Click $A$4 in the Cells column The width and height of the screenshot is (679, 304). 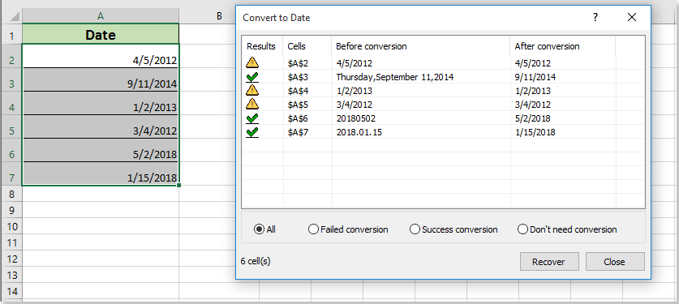pyautogui.click(x=298, y=92)
